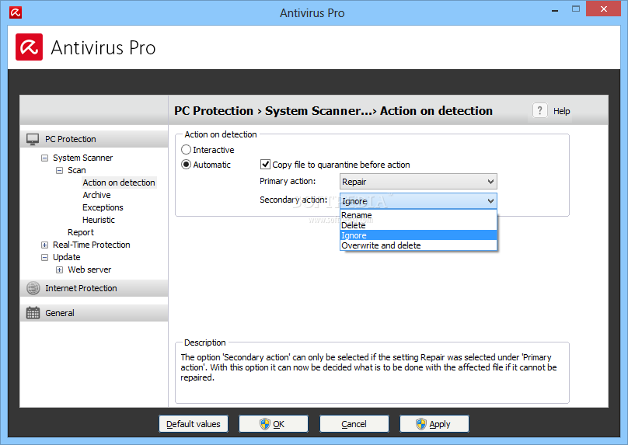The height and width of the screenshot is (445, 628).
Task: Select the Automatic radio button
Action: point(186,165)
